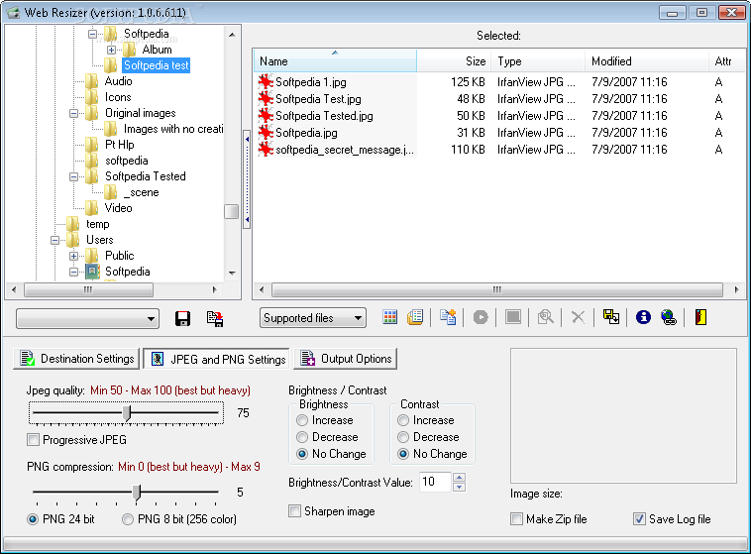
Task: Click the file list details view icon
Action: 415,317
